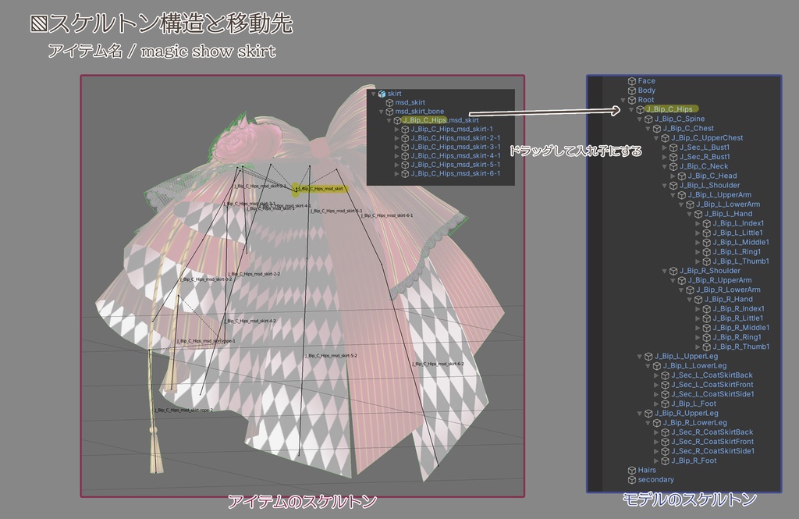Select J_Bip_L_Little1 bone
Image resolution: width=799 pixels, height=519 pixels.
pos(738,233)
